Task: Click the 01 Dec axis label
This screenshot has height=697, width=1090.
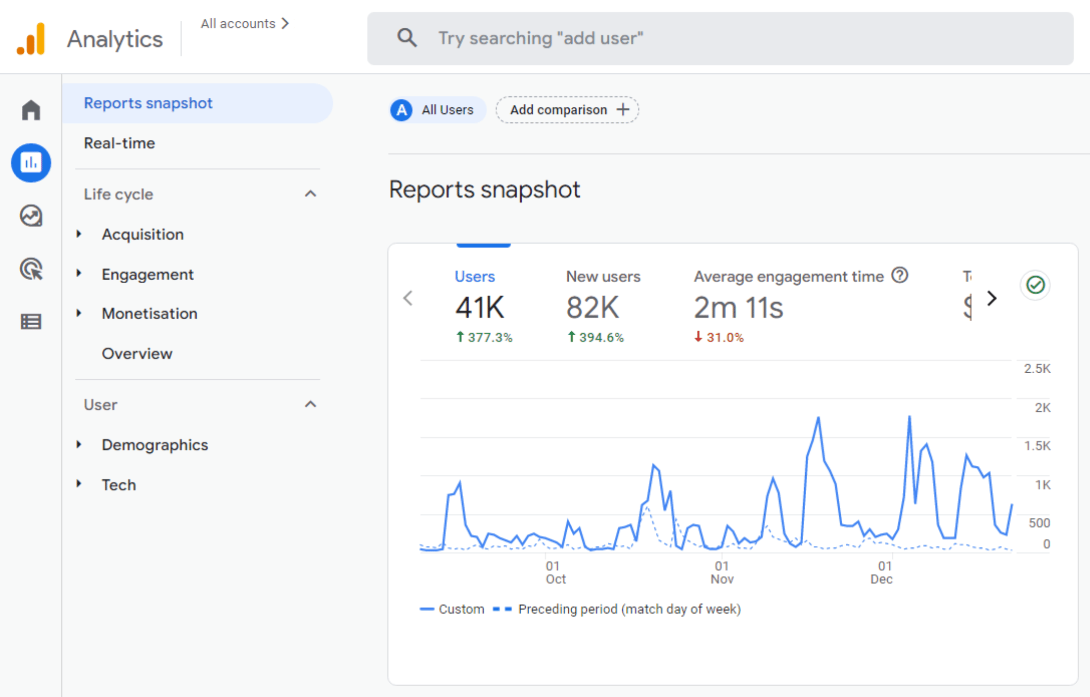Action: [x=882, y=572]
